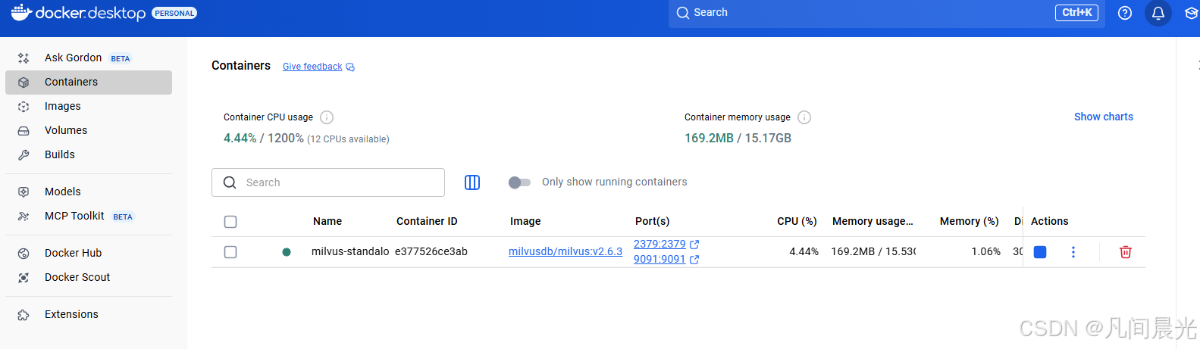Click Show charts

[1104, 117]
